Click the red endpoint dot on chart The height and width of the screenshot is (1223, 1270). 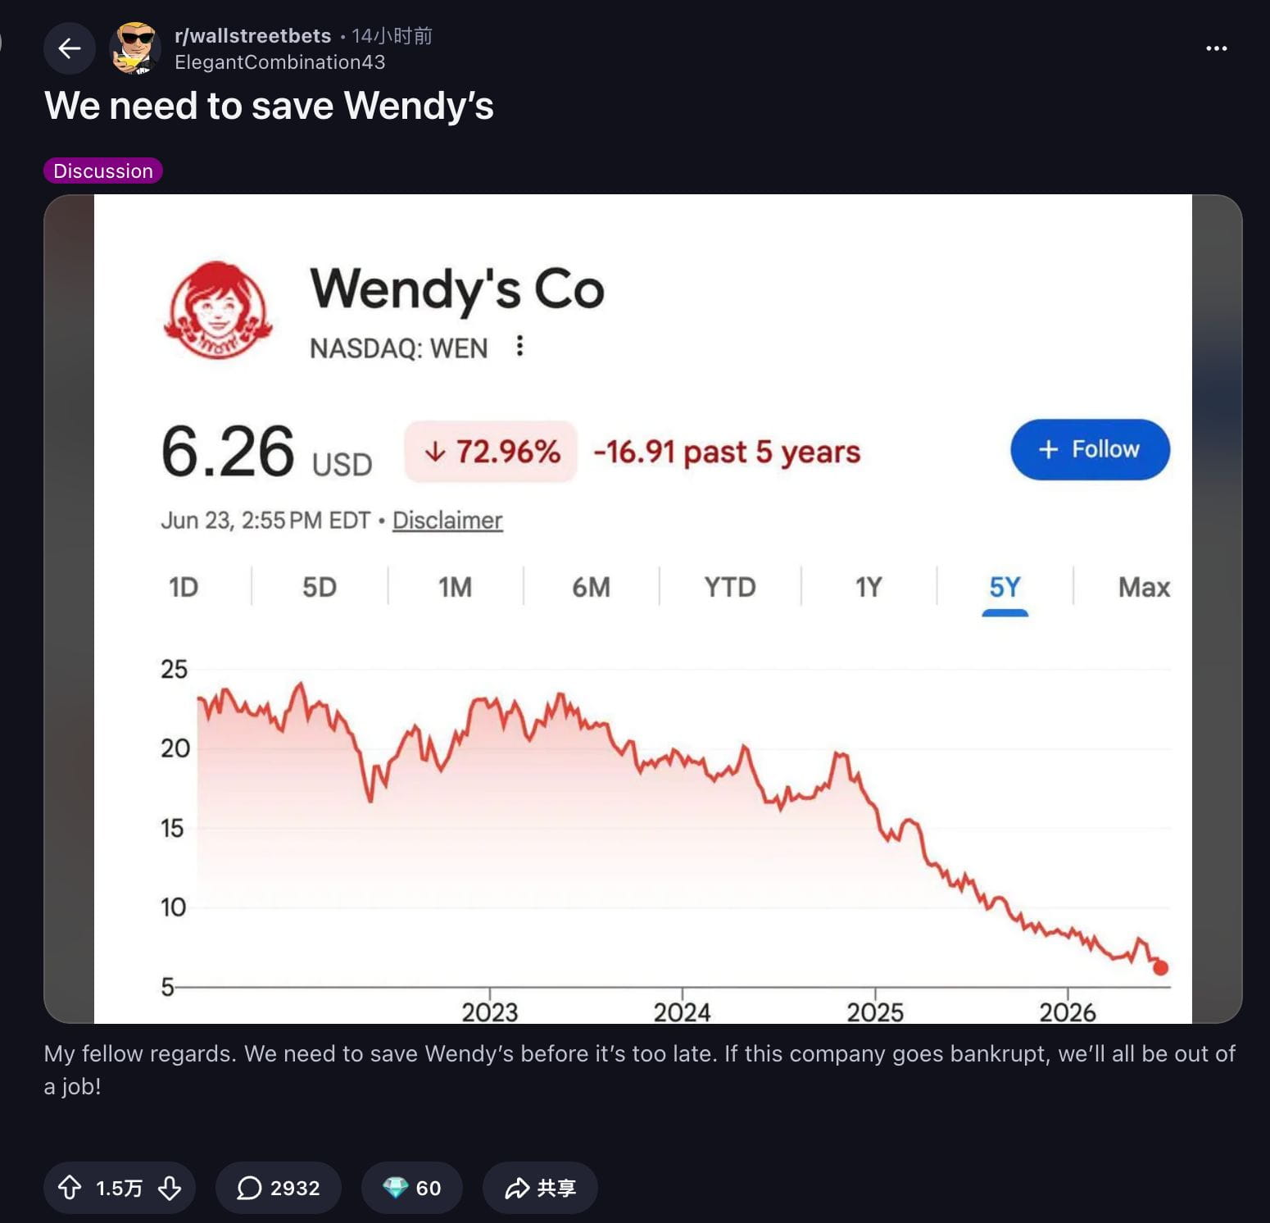click(x=1160, y=968)
